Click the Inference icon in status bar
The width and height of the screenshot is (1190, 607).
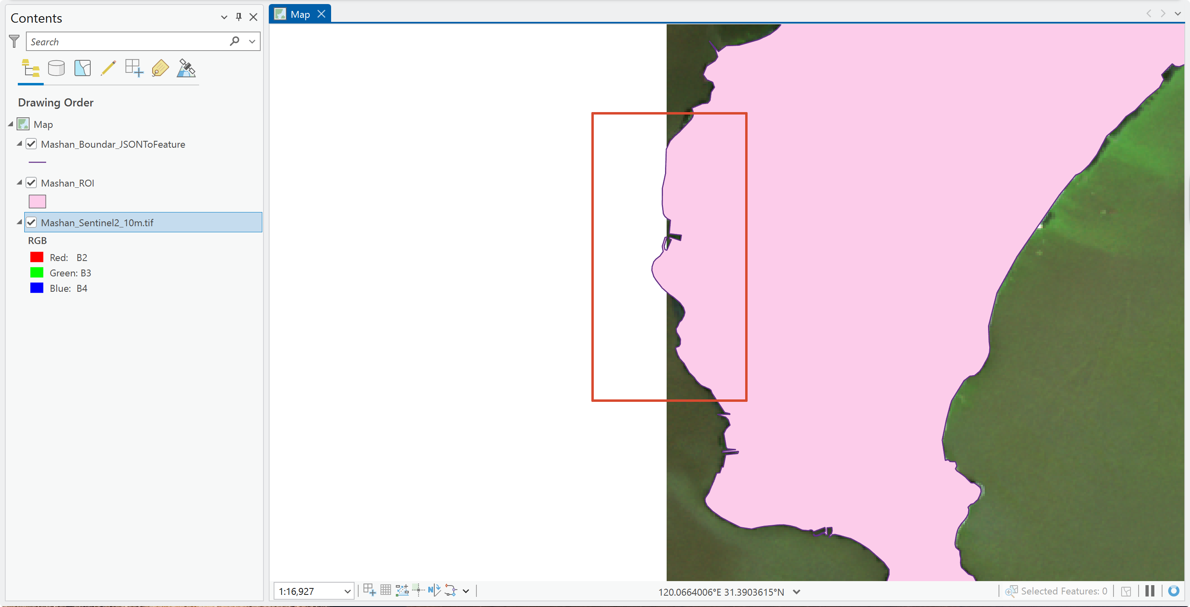tap(418, 590)
